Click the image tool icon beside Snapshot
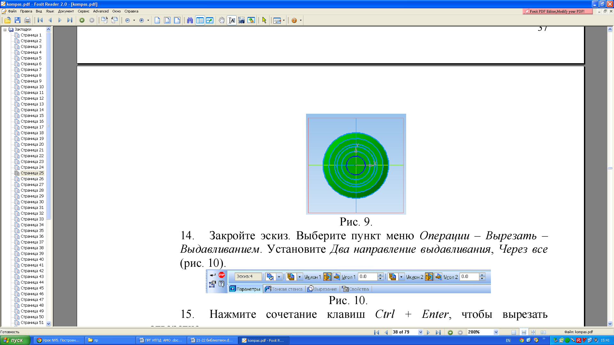Screen dimensions: 614x345 tap(251, 20)
